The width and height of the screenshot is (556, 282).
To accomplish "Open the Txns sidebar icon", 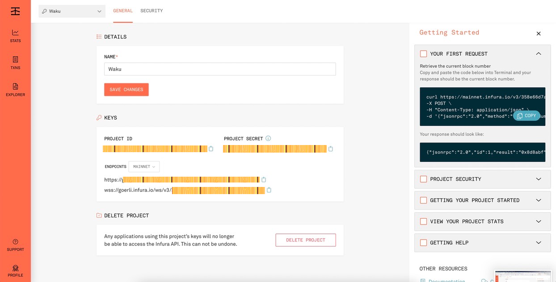I will (x=15, y=59).
